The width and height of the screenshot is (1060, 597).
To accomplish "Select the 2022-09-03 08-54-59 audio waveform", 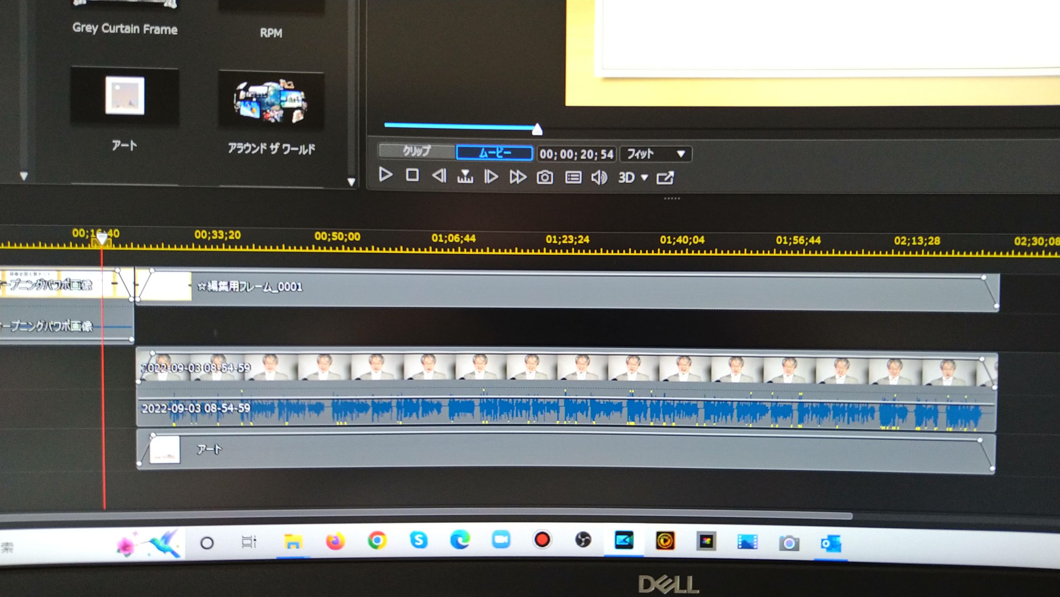I will pyautogui.click(x=566, y=409).
